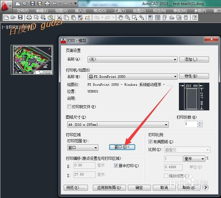The height and width of the screenshot is (198, 221).
Task: Click Plot Preview icon in standard toolbar
Action: pos(36,18)
